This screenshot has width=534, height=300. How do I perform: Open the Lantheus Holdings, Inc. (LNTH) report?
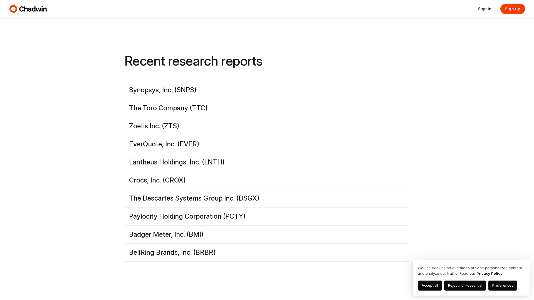177,162
